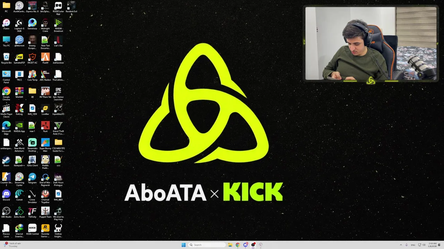The height and width of the screenshot is (249, 444).
Task: Click the taskbar Search box
Action: [x=207, y=245]
